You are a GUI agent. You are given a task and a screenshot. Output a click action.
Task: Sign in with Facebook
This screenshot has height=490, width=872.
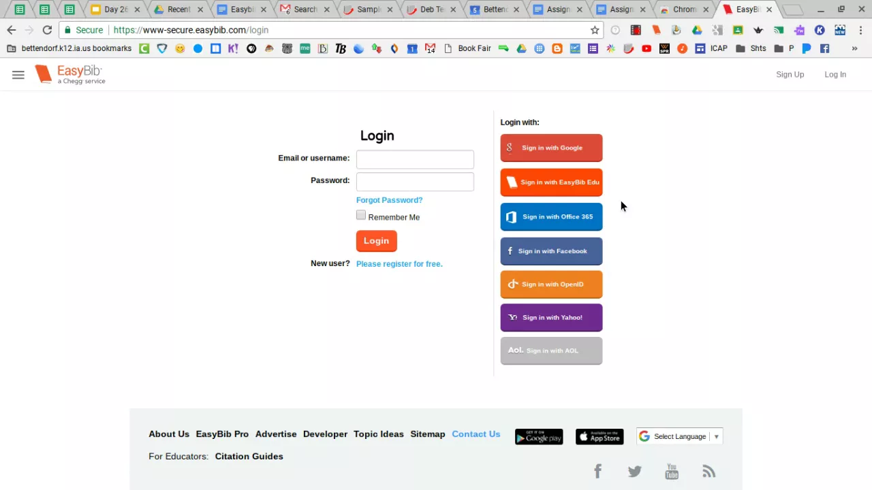pyautogui.click(x=551, y=251)
